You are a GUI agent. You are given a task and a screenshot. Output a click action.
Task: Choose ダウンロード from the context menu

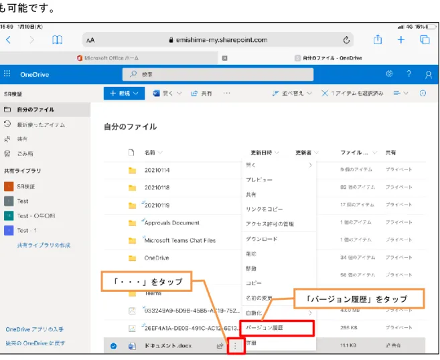pyautogui.click(x=279, y=239)
